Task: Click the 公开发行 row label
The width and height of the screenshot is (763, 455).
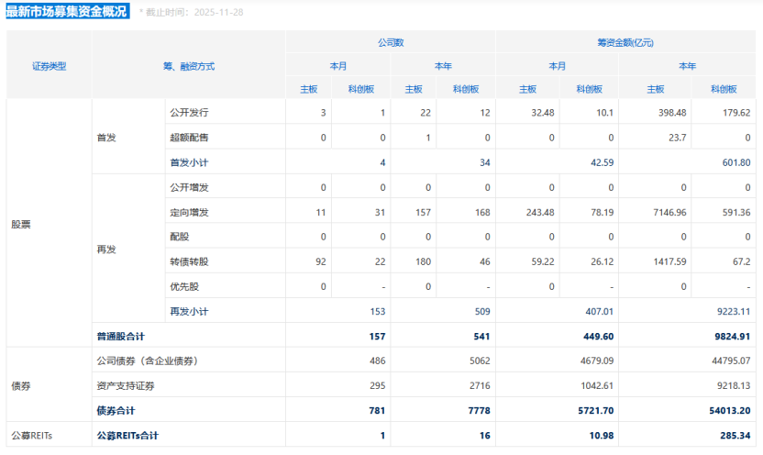Action: click(x=189, y=113)
